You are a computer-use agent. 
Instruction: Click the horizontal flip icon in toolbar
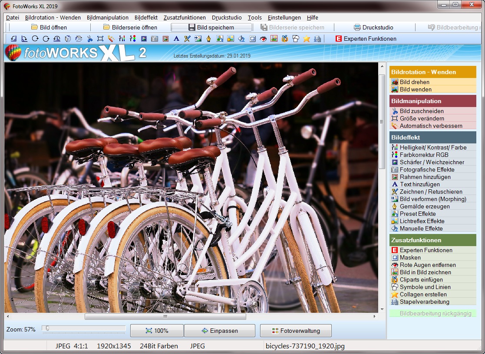pyautogui.click(x=68, y=39)
